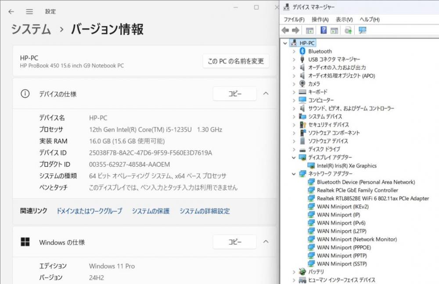Select ソフトウェア デバイス category
The width and height of the screenshot is (439, 284).
(328, 141)
